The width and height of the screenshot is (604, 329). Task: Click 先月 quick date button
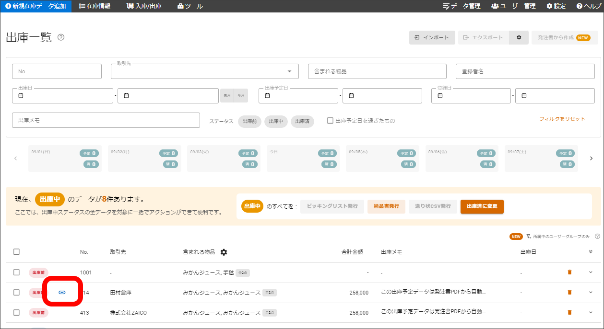[227, 96]
